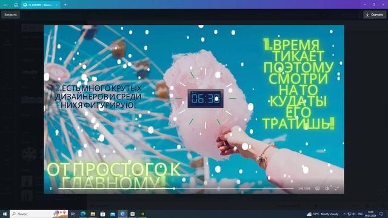Click the Закрыть button
This screenshot has width=388, height=218.
11,15
